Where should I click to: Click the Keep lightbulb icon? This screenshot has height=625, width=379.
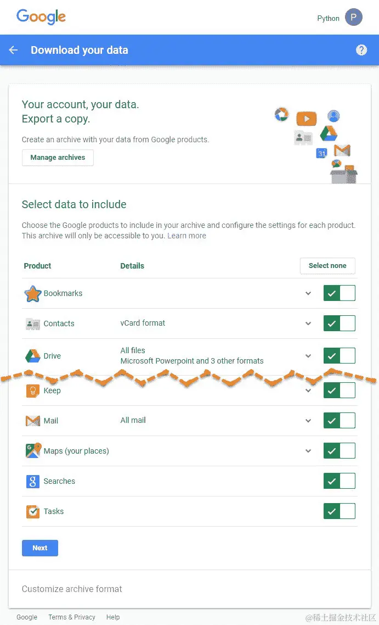32,391
